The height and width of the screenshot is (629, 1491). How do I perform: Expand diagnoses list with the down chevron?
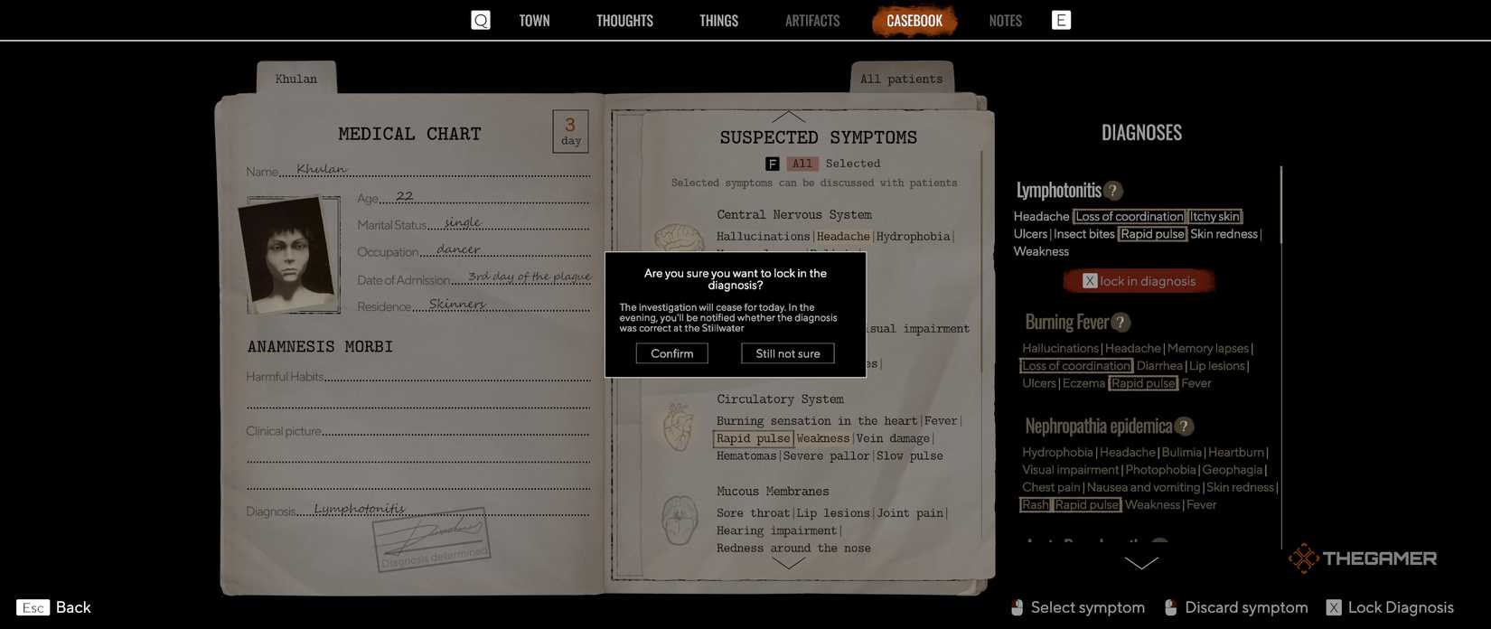tap(1141, 563)
